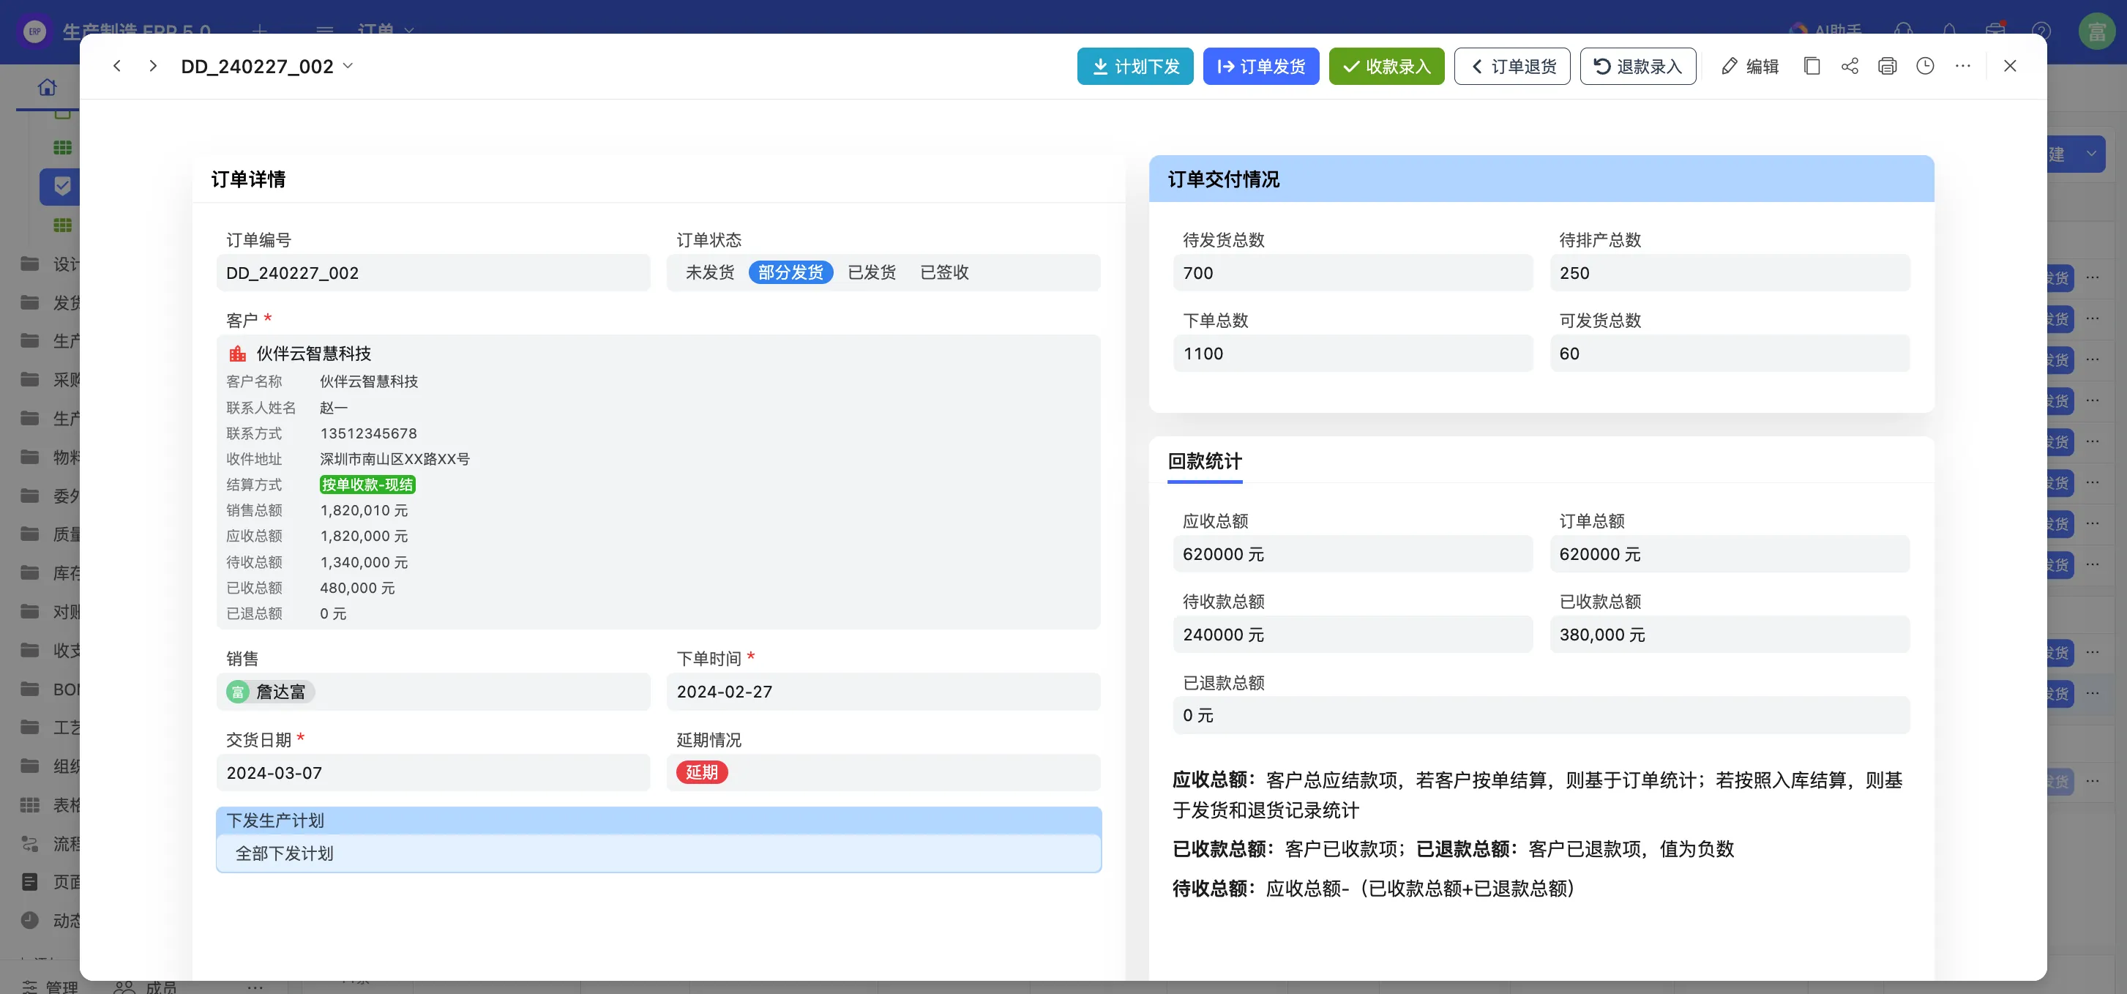Click the 计划下发 button

[x=1134, y=66]
